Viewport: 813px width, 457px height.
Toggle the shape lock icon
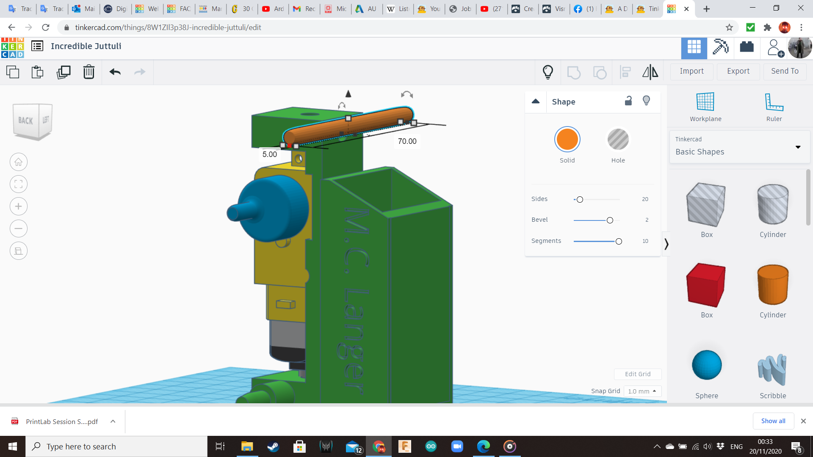(x=628, y=101)
